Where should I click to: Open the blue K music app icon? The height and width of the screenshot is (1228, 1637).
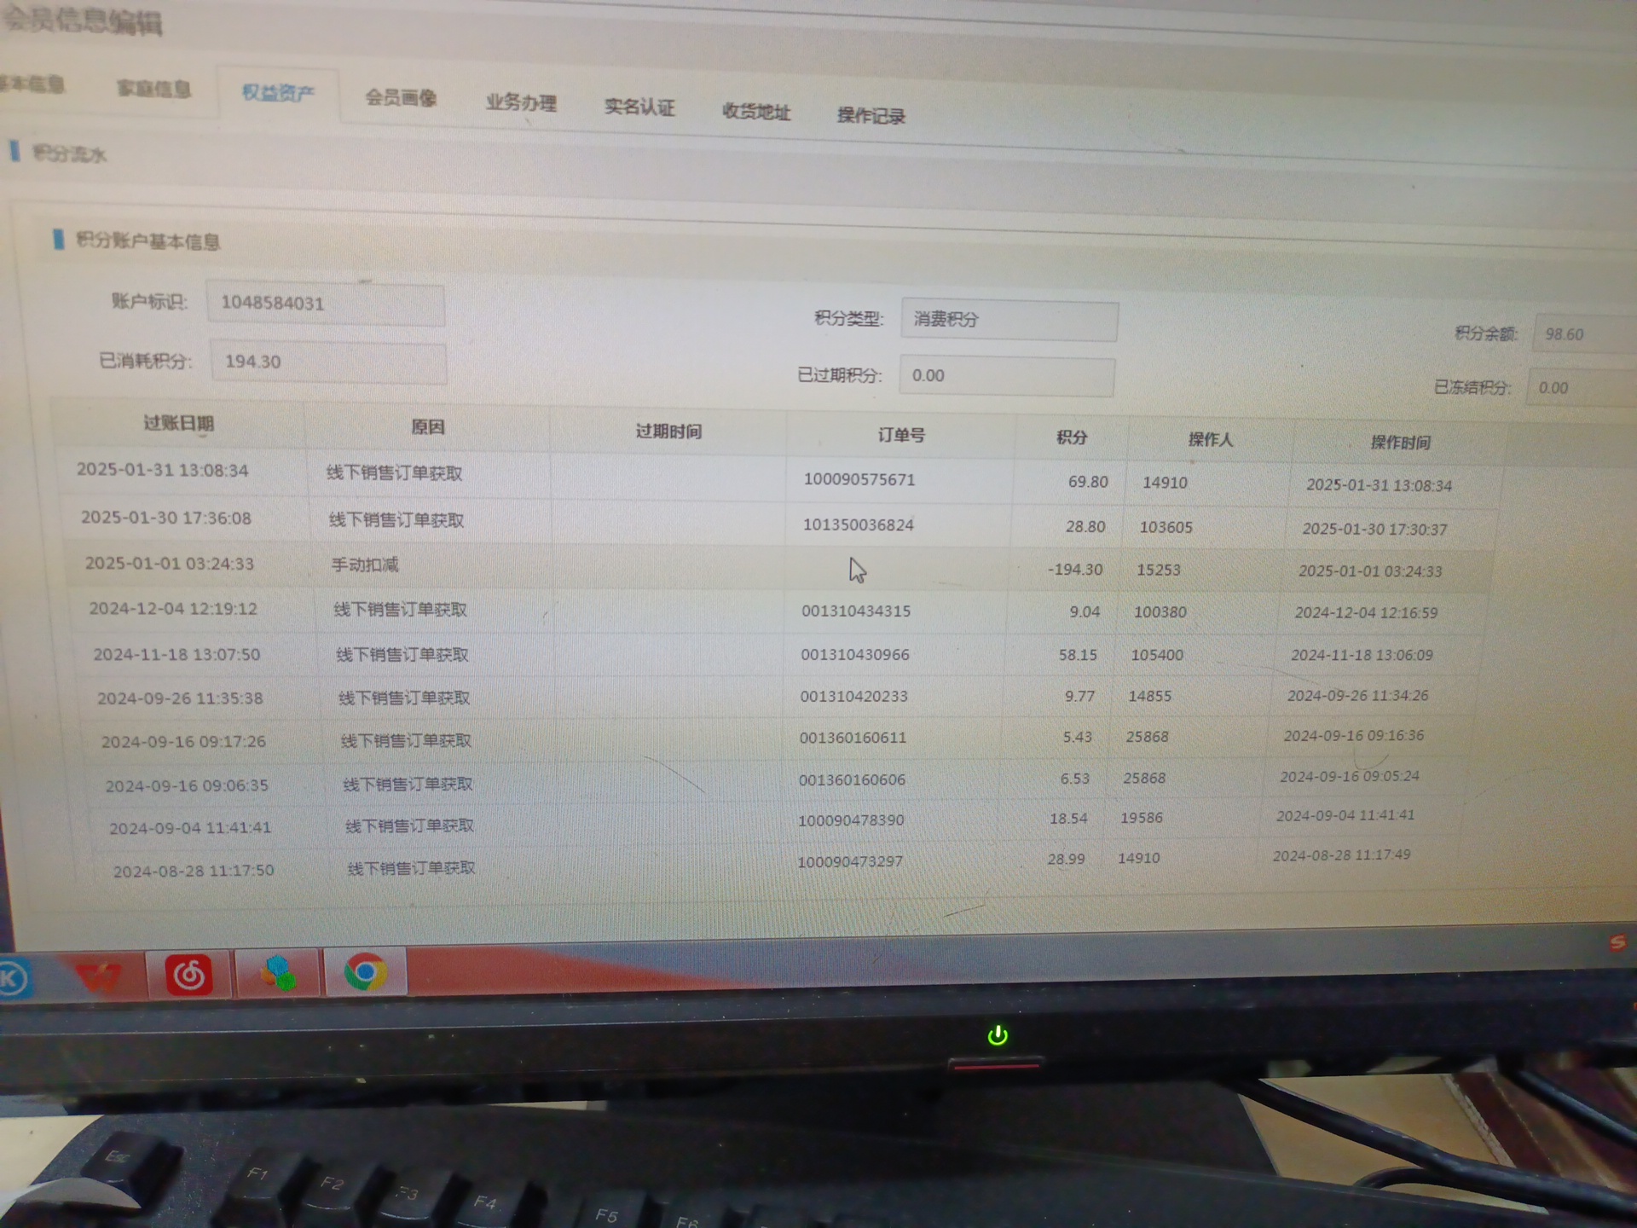coord(12,979)
